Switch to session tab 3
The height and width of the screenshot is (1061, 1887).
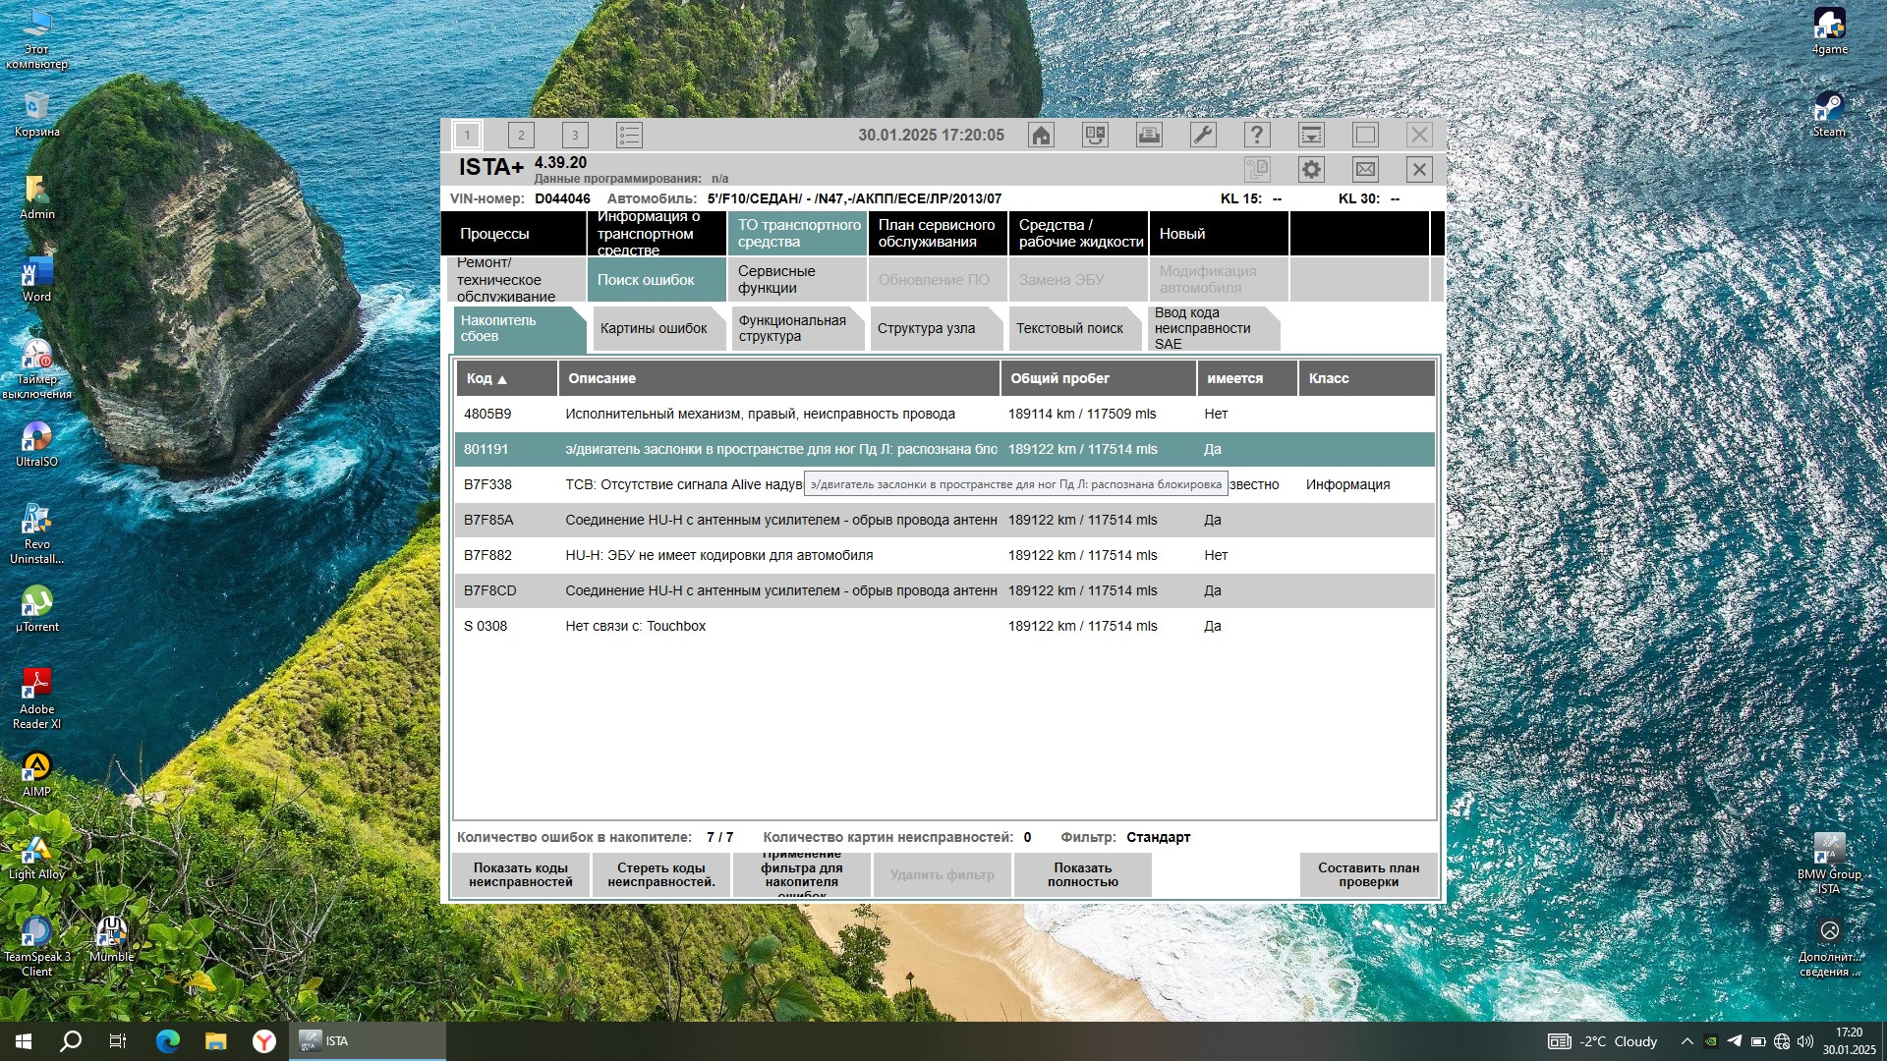pyautogui.click(x=575, y=135)
